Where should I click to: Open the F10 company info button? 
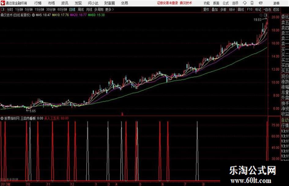[x=250, y=9]
